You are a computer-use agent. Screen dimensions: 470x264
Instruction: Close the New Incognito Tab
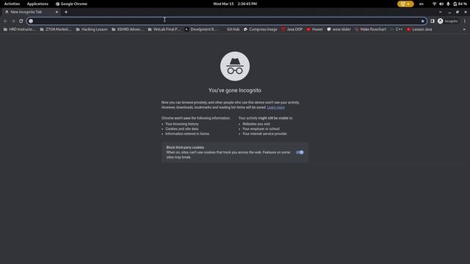click(x=57, y=12)
